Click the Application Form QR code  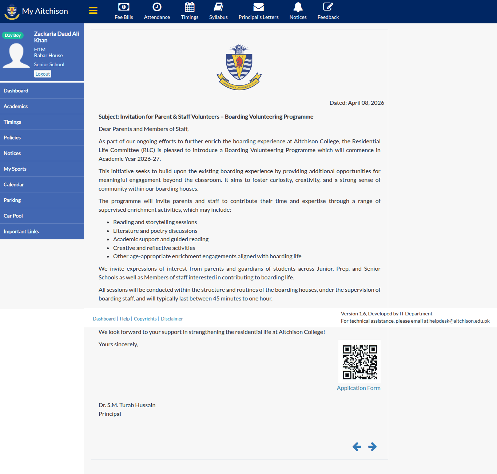click(x=360, y=362)
